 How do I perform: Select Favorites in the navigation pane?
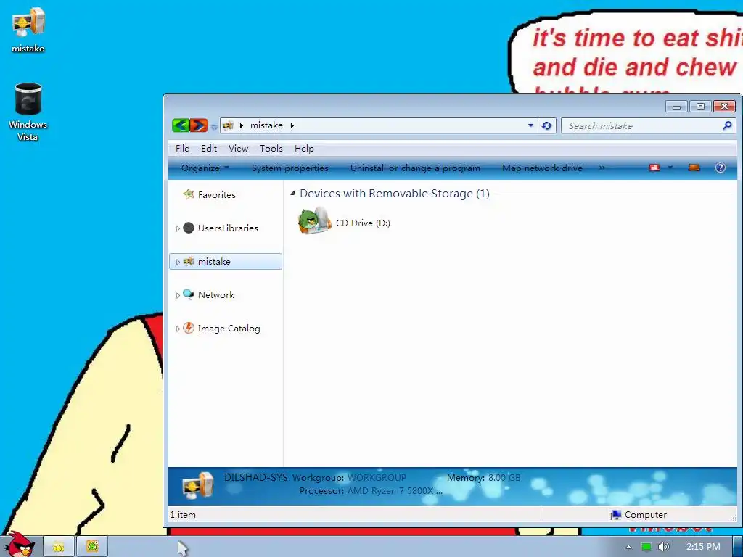[x=216, y=194]
